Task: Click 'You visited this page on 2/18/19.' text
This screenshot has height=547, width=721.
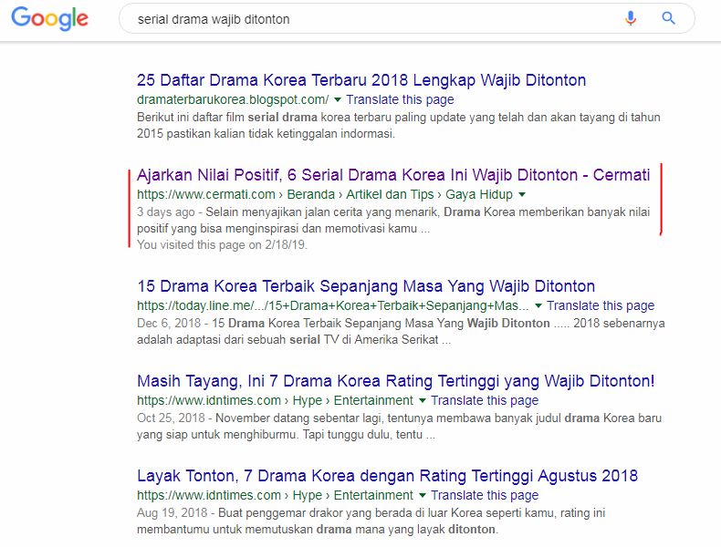Action: click(222, 245)
